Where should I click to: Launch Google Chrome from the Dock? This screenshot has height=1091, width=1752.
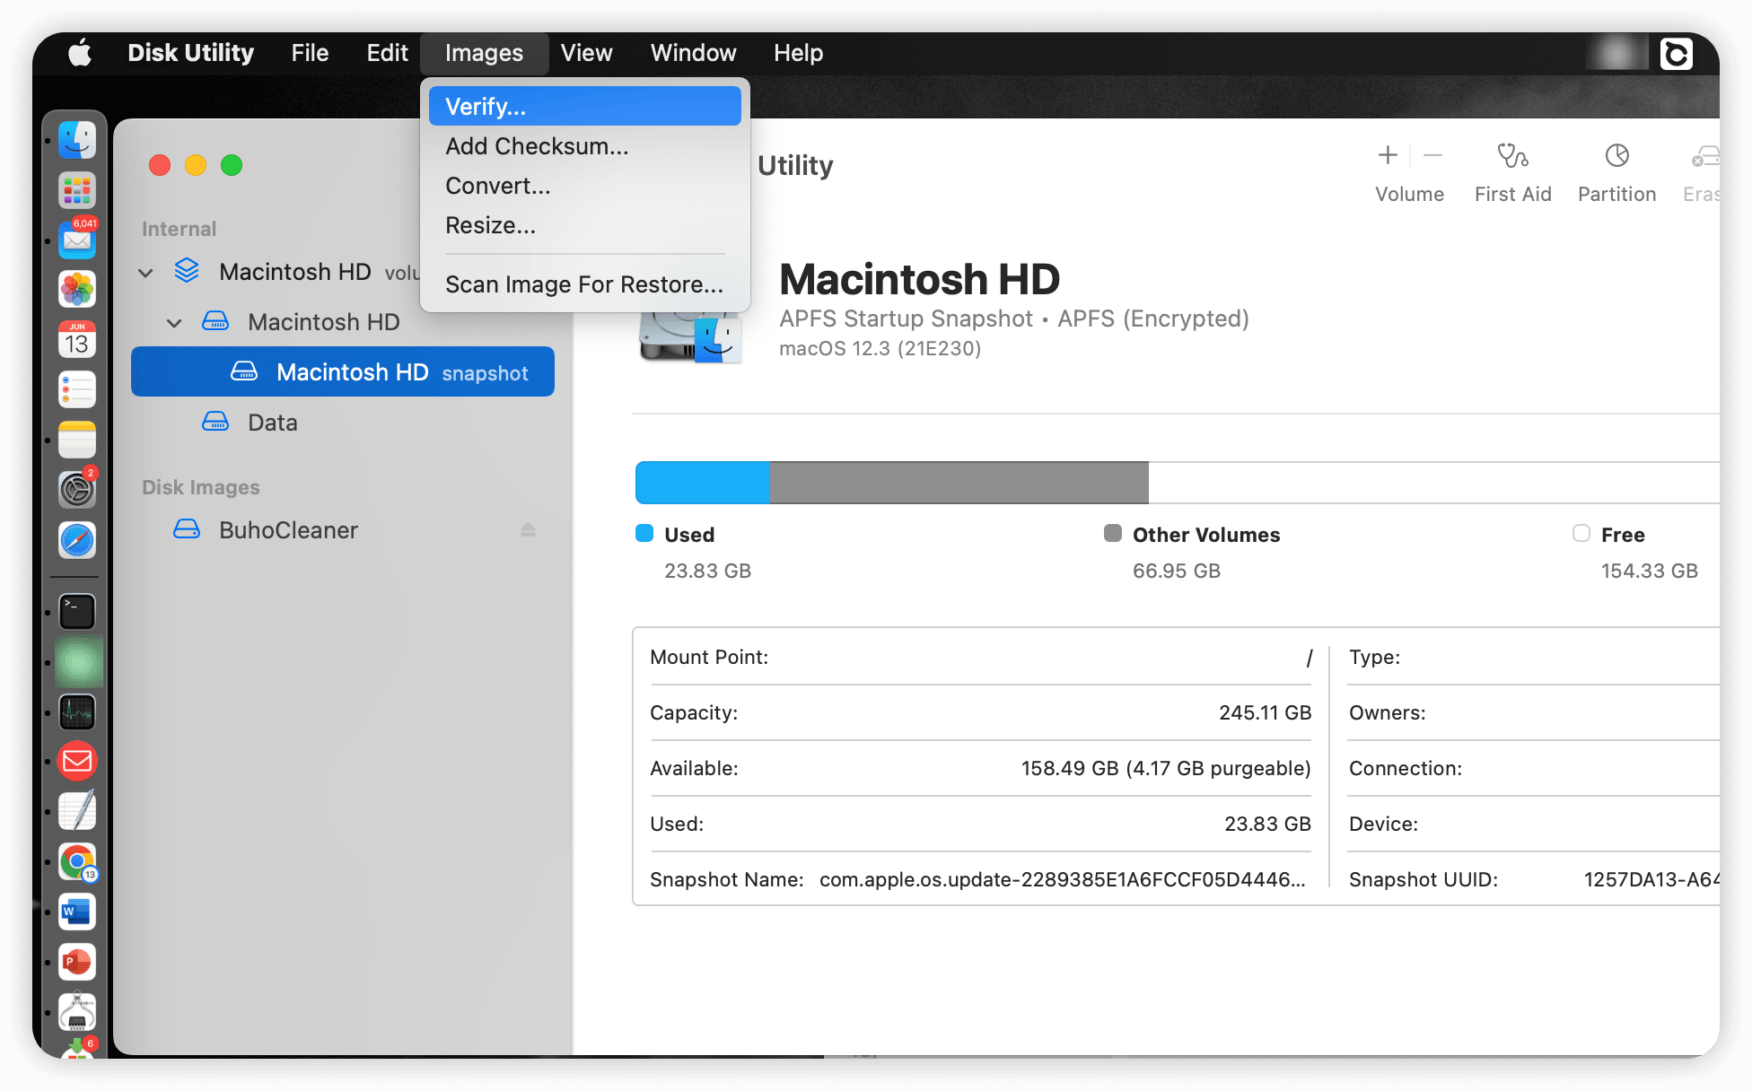coord(77,861)
